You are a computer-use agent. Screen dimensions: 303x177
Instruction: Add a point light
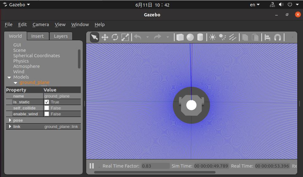(212, 37)
